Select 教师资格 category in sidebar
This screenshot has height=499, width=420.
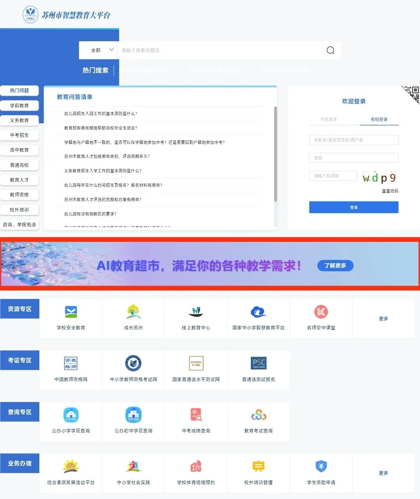point(19,194)
